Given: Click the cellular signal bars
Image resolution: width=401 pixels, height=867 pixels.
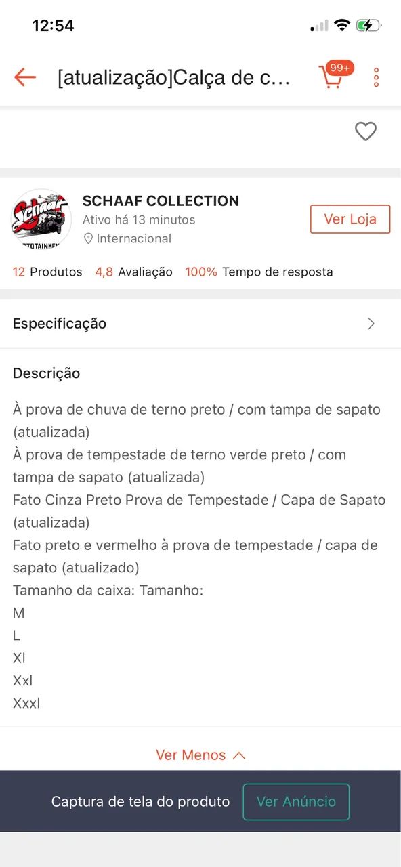Looking at the screenshot, I should pos(318,26).
